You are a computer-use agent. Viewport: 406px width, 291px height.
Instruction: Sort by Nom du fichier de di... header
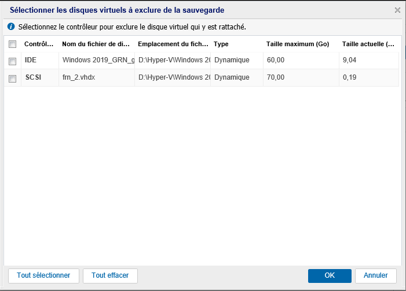coord(97,44)
